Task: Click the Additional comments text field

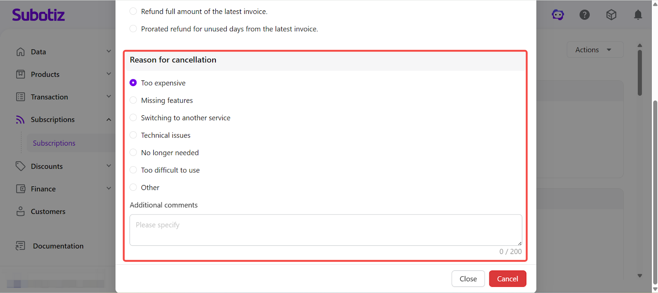Action: coord(325,230)
